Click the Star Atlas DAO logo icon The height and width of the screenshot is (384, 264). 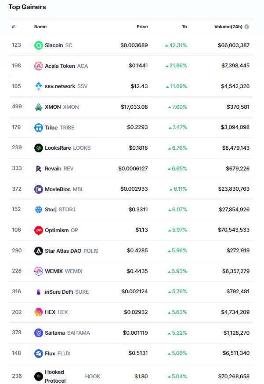pos(39,251)
